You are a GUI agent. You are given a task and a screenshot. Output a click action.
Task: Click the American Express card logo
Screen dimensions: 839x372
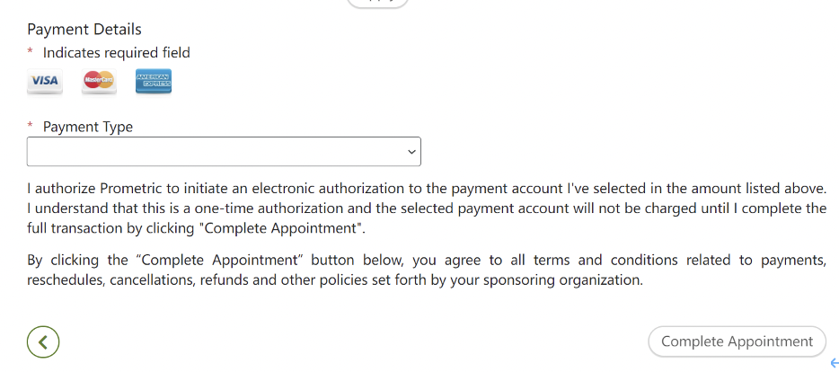[154, 81]
